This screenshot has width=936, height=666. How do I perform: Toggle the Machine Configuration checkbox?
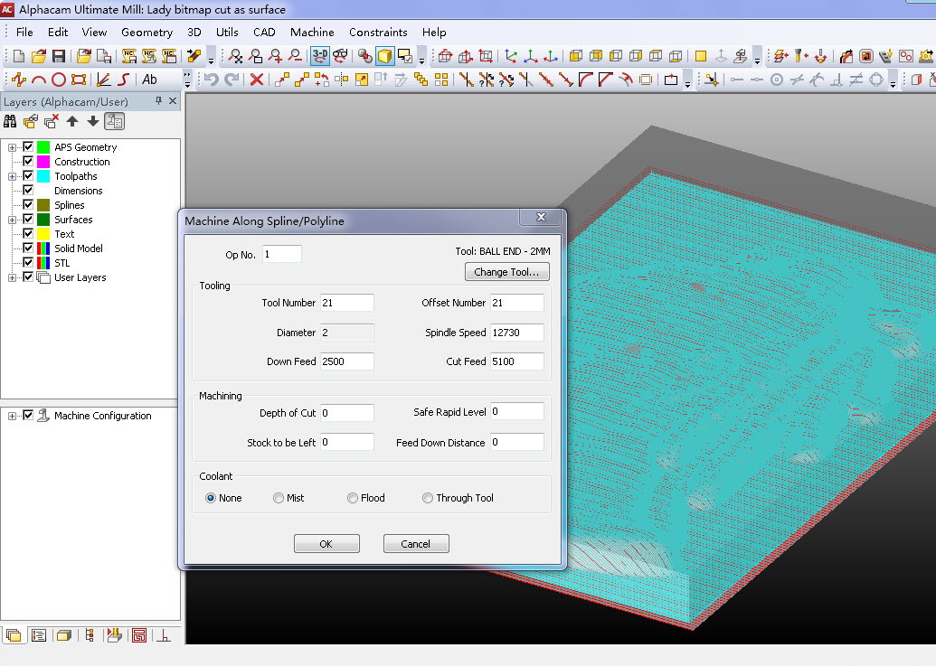28,415
